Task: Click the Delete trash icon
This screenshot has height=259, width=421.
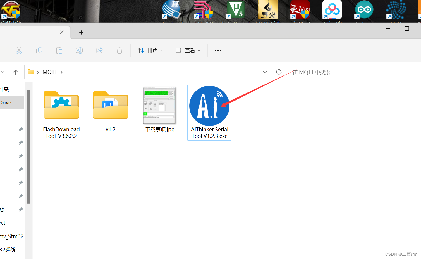Action: click(119, 50)
